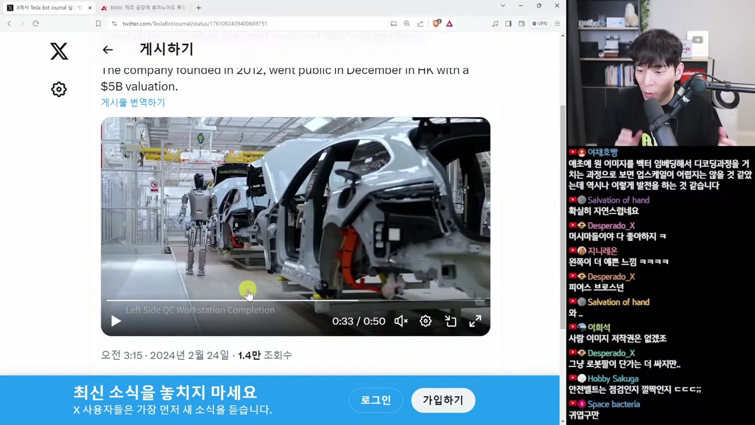Screen dimensions: 755x425
Task: Close the Tesla Bot Journal tab
Action: point(90,8)
